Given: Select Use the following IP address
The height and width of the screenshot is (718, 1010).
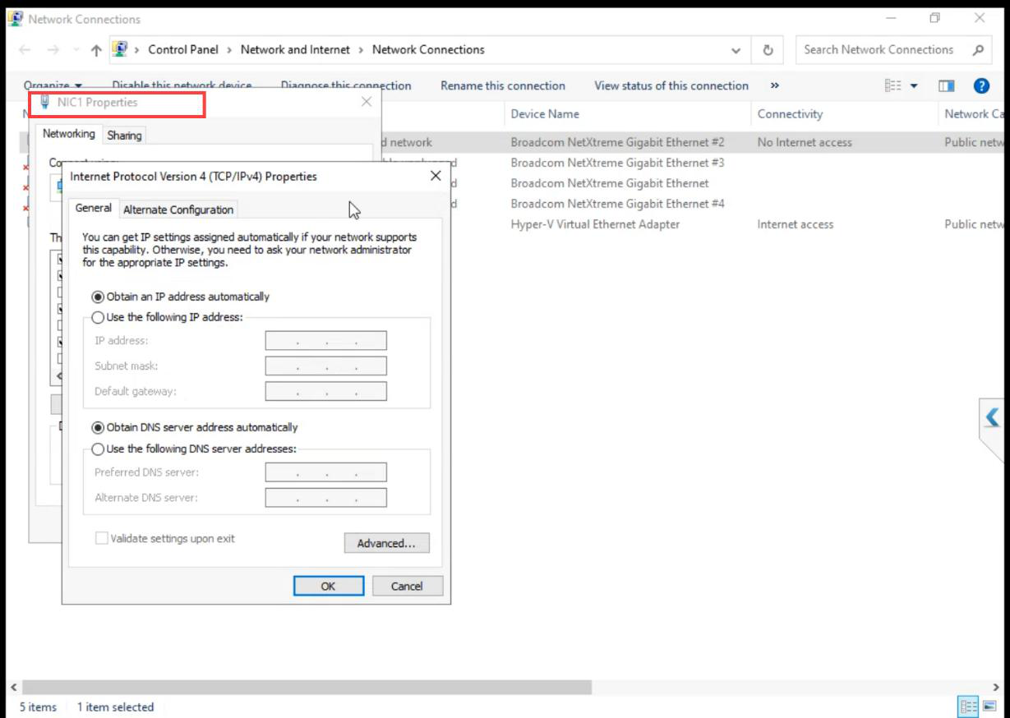Looking at the screenshot, I should [98, 317].
